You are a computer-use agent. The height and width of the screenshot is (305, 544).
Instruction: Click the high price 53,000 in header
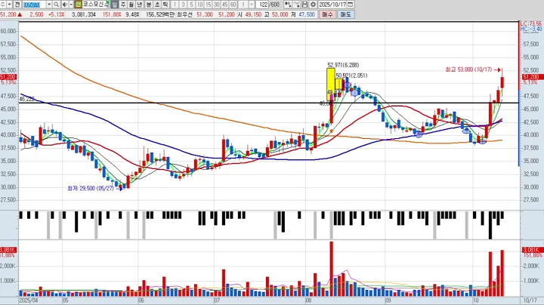[280, 14]
